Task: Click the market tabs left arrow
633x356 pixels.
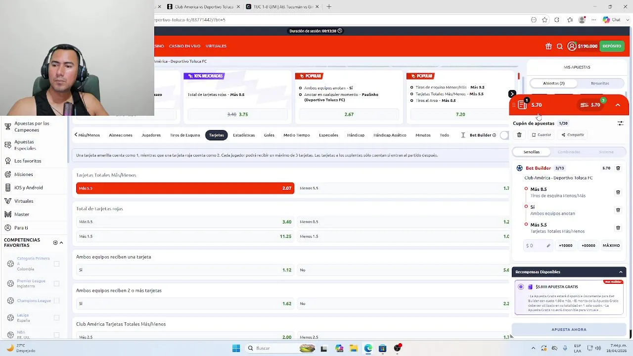Action: click(x=76, y=134)
